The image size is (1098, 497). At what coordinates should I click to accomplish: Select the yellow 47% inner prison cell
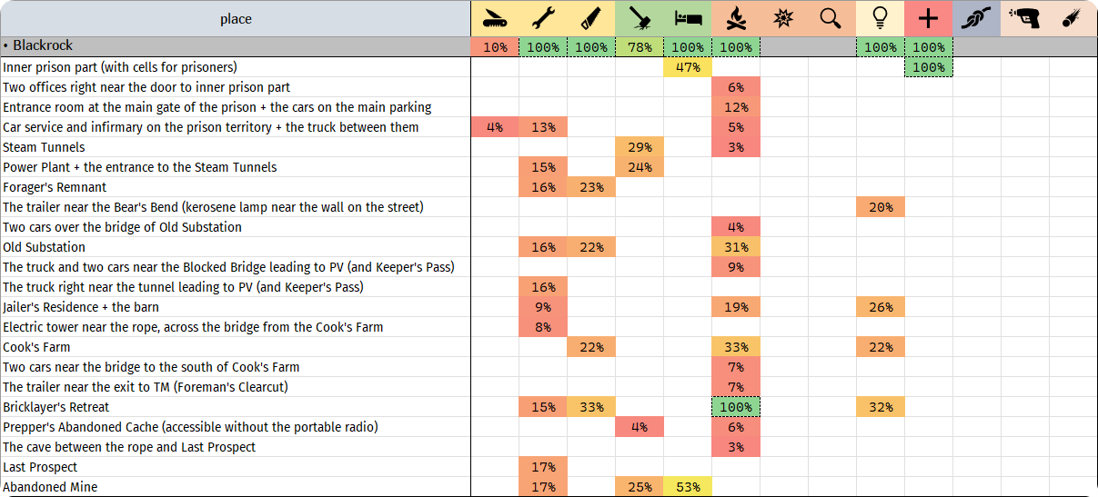tap(688, 67)
